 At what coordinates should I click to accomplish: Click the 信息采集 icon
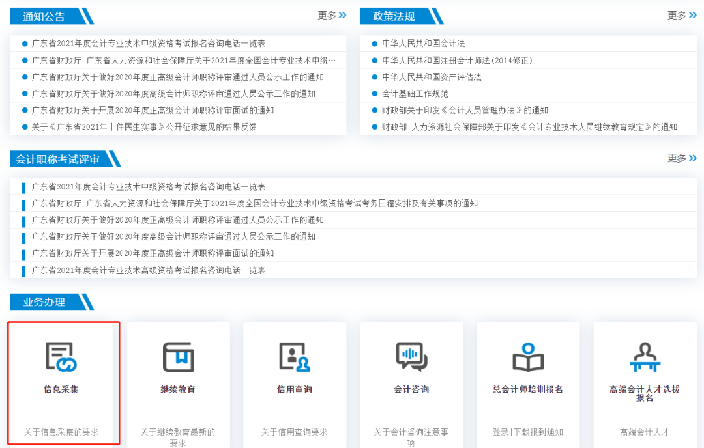61,357
